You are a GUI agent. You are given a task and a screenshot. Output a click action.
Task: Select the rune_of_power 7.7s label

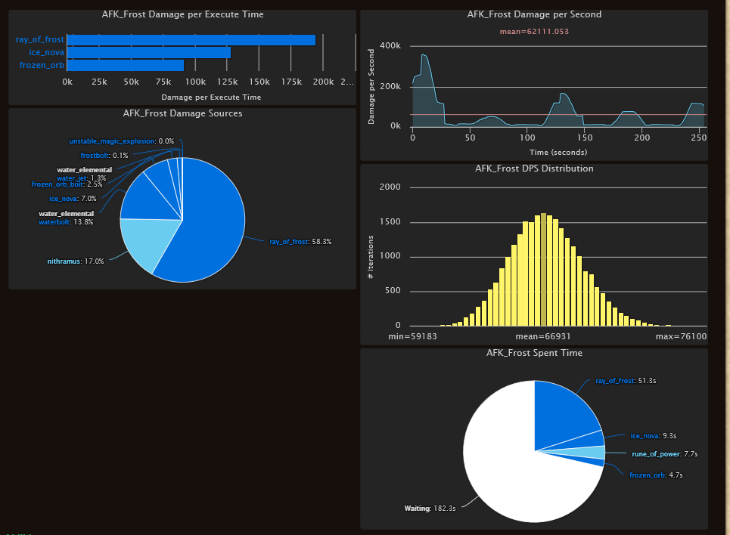(x=664, y=454)
